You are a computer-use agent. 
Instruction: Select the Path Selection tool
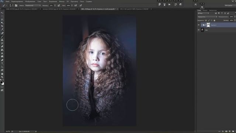tap(2, 67)
